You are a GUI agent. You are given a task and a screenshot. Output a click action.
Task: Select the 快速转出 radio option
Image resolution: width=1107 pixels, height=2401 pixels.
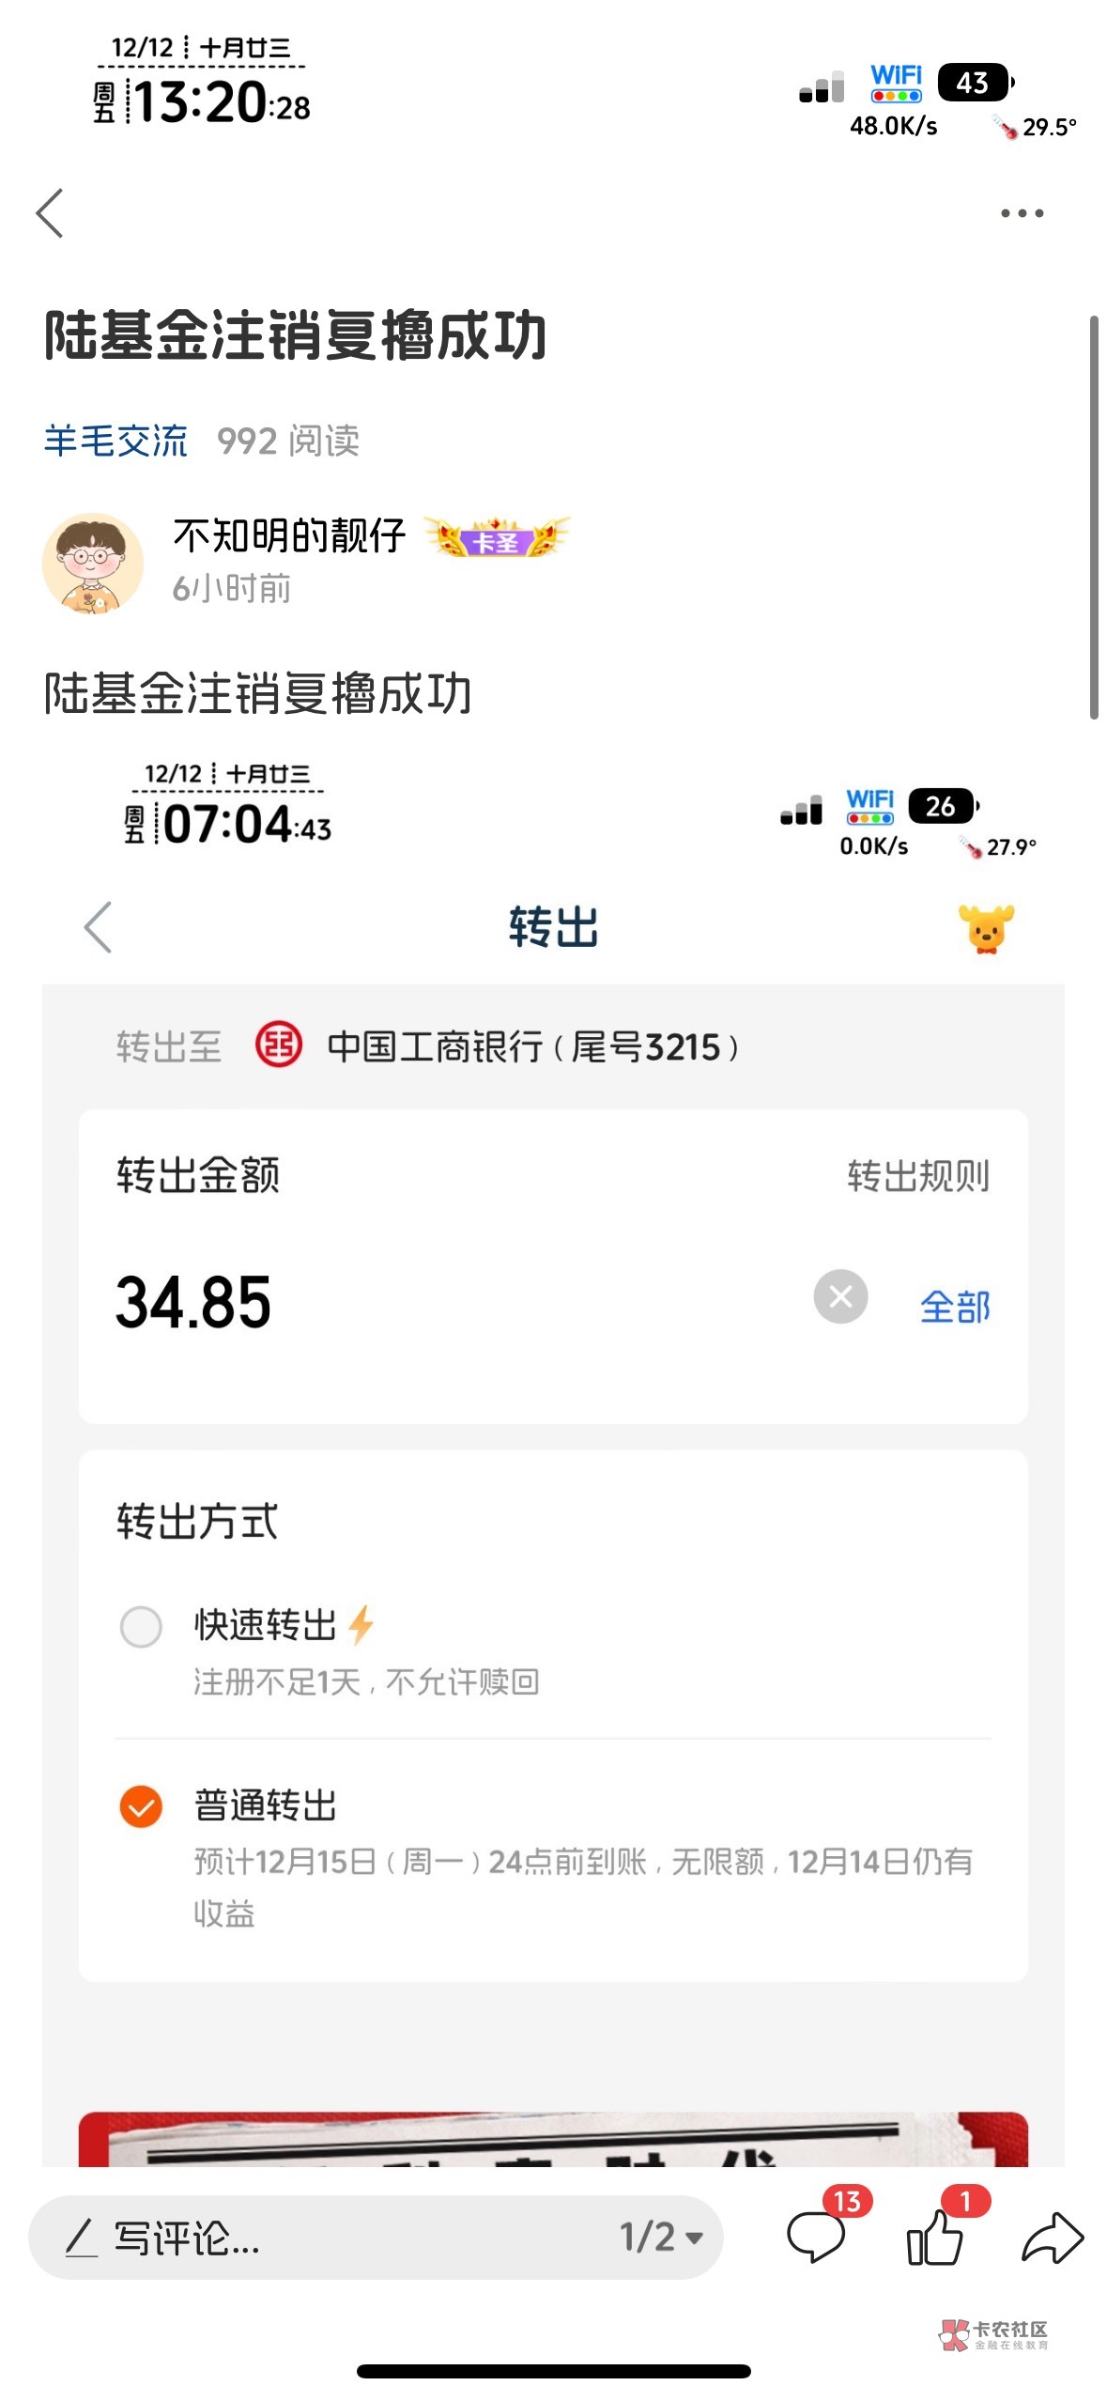[141, 1627]
